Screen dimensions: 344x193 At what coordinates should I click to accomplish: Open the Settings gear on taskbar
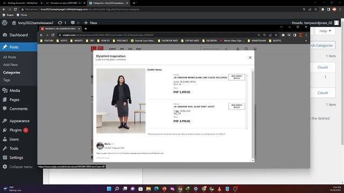click(x=196, y=189)
